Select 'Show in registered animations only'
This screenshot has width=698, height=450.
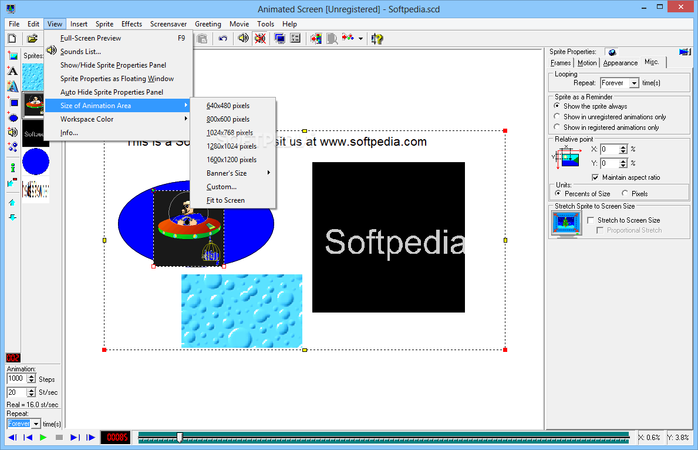(606, 127)
